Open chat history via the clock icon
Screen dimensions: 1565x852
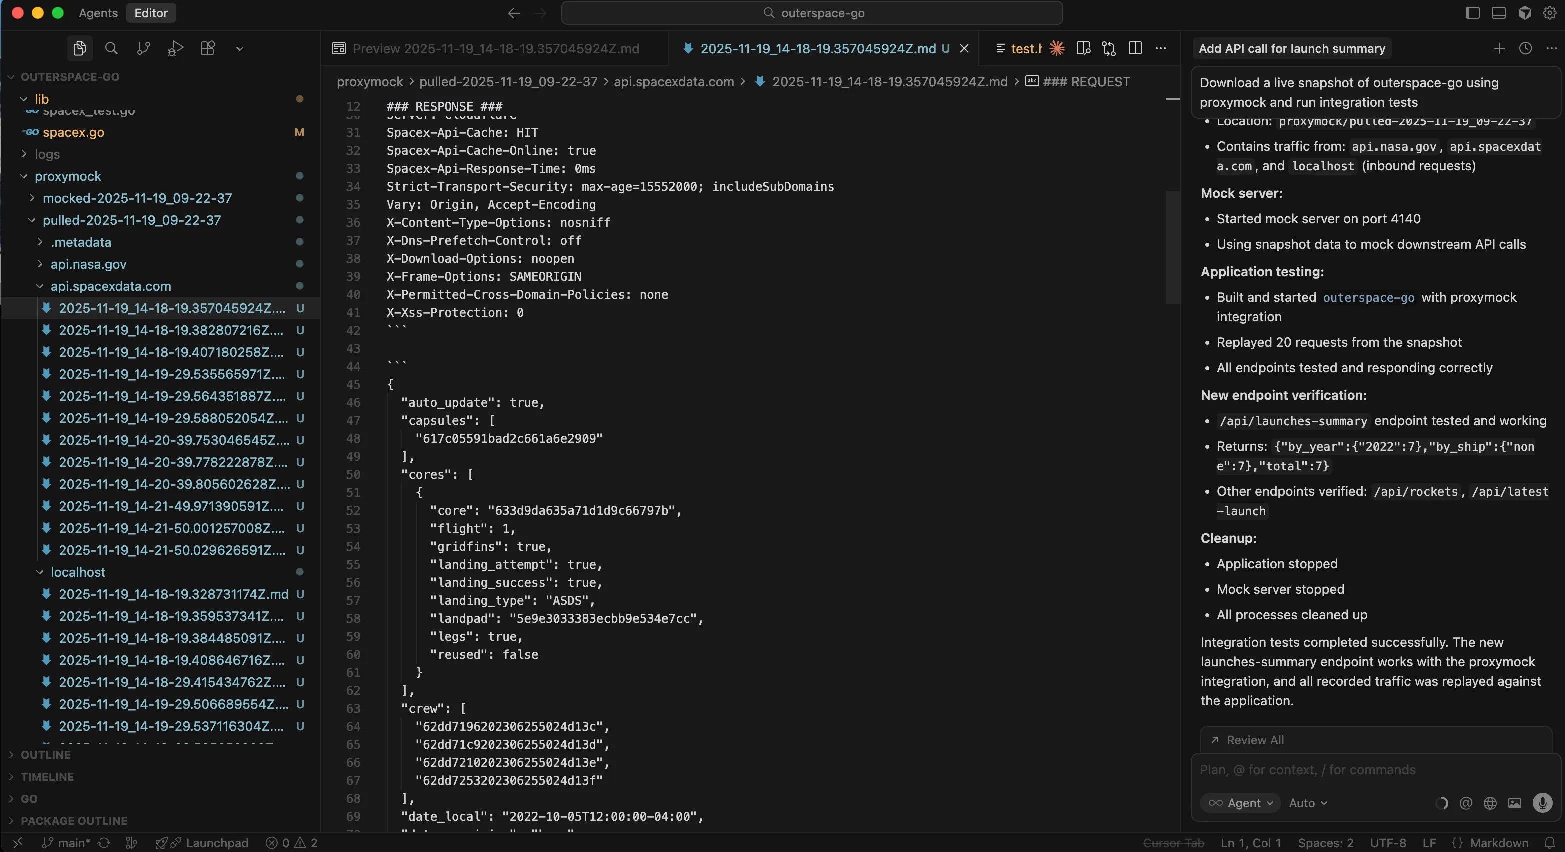pos(1525,49)
